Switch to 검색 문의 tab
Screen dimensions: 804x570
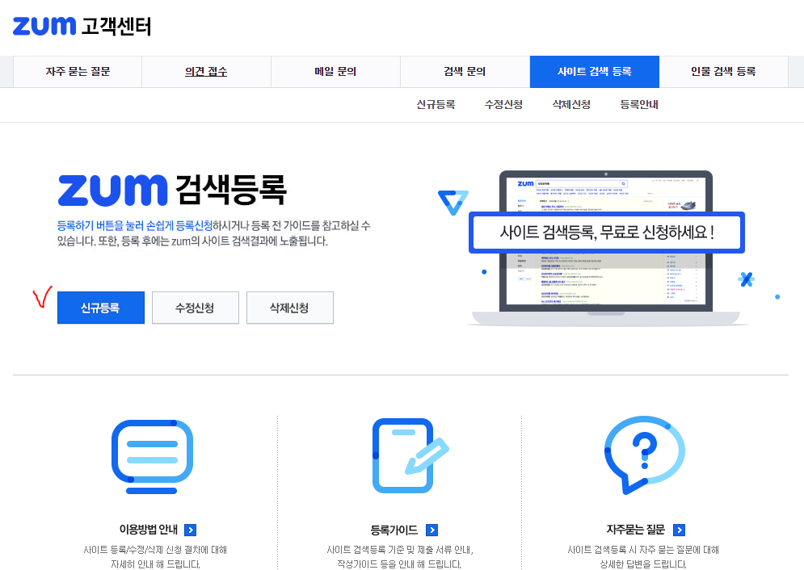(x=465, y=72)
